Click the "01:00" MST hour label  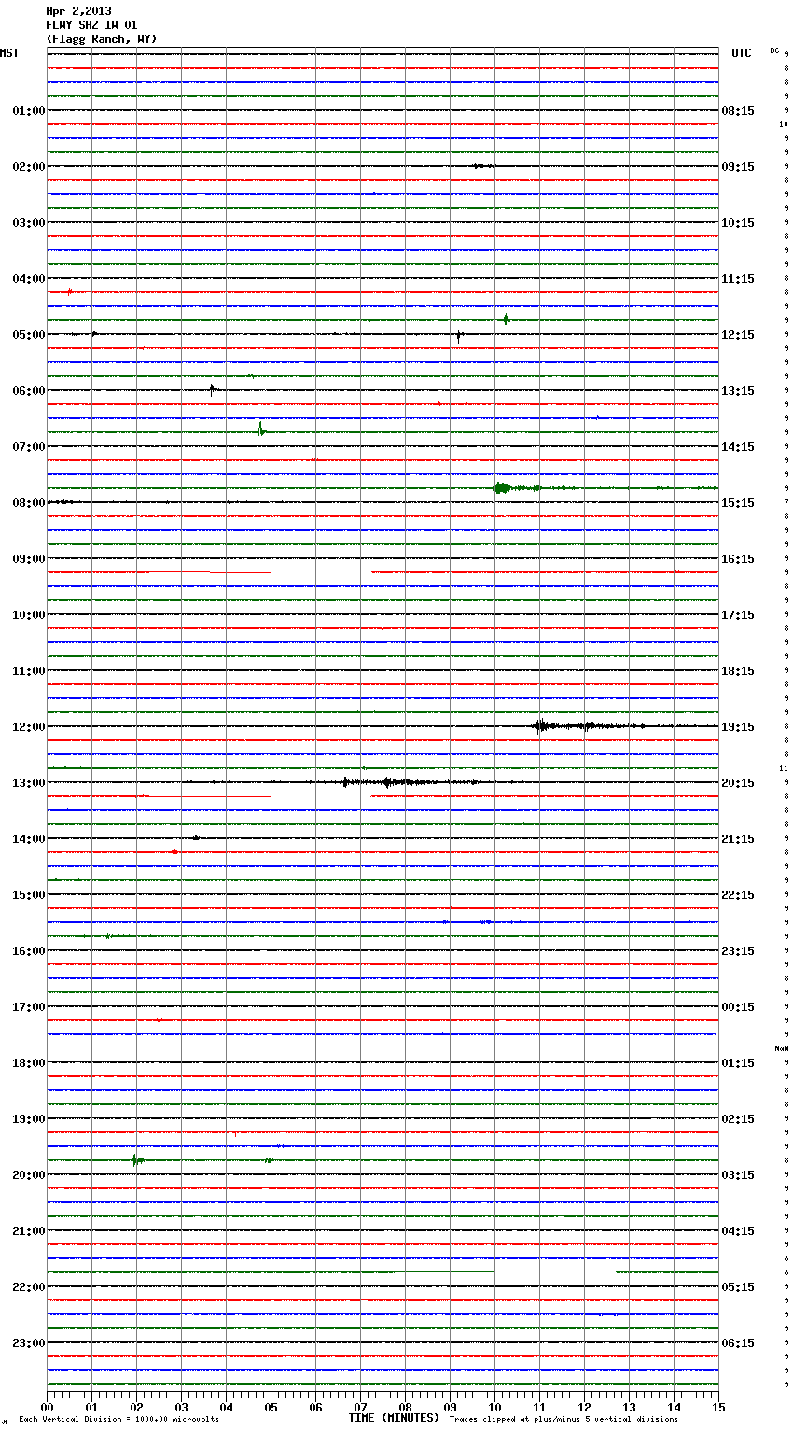[29, 111]
